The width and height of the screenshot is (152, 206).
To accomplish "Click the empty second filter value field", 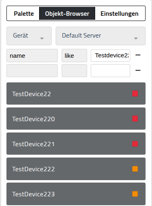I will (110, 71).
